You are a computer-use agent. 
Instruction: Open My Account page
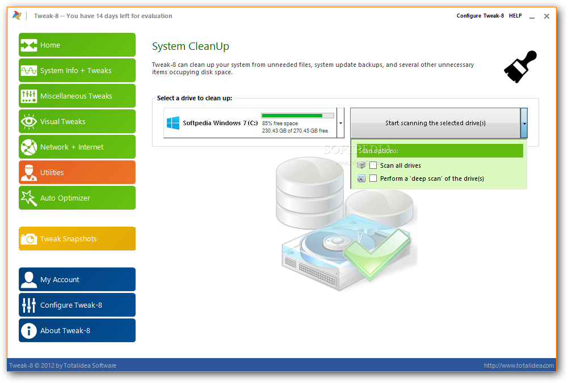coord(77,279)
